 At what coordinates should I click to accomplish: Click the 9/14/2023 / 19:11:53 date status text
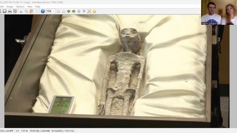63,131
